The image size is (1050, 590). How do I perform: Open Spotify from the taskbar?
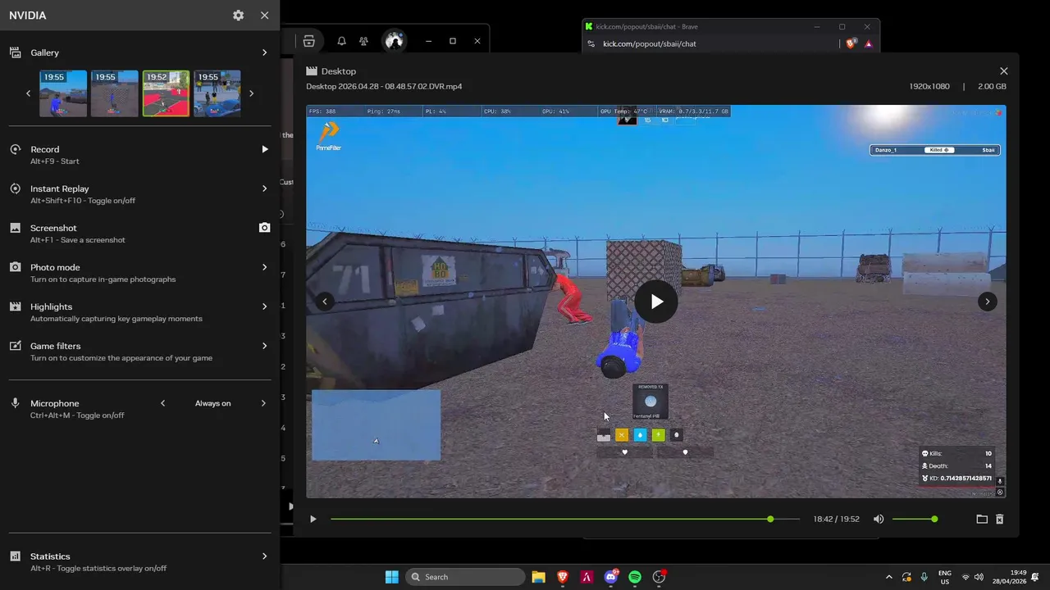pyautogui.click(x=635, y=577)
